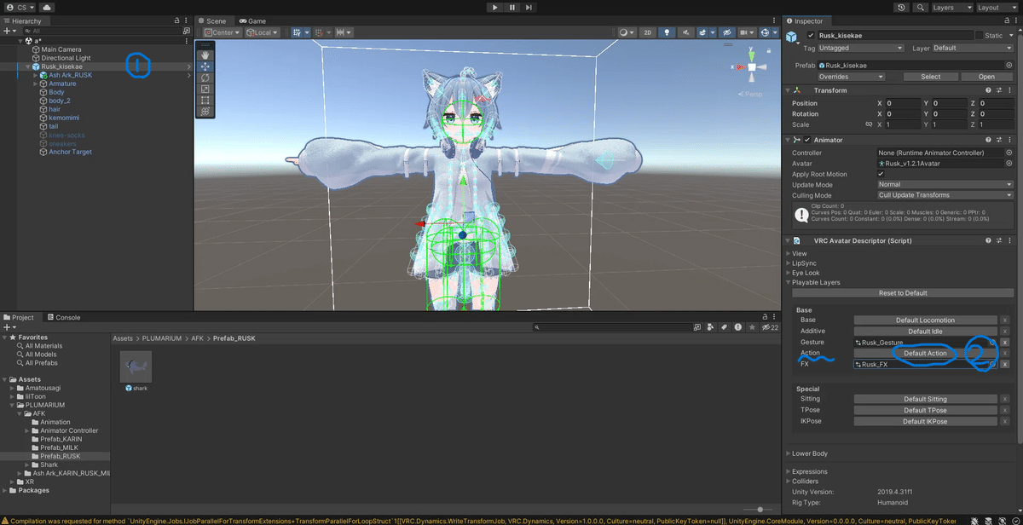Screen dimensions: 1023x525
Task: Click the Step frame button
Action: click(x=529, y=7)
